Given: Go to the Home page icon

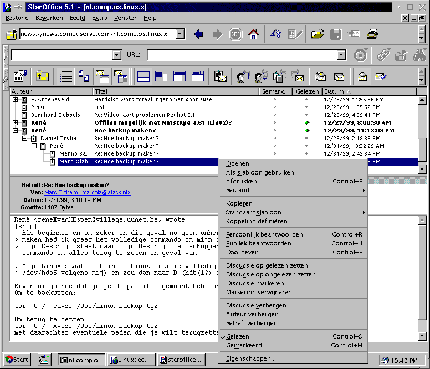Looking at the screenshot, I should pyautogui.click(x=253, y=34).
